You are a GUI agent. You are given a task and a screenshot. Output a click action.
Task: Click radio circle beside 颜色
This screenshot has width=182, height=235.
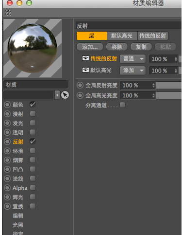click(7, 105)
